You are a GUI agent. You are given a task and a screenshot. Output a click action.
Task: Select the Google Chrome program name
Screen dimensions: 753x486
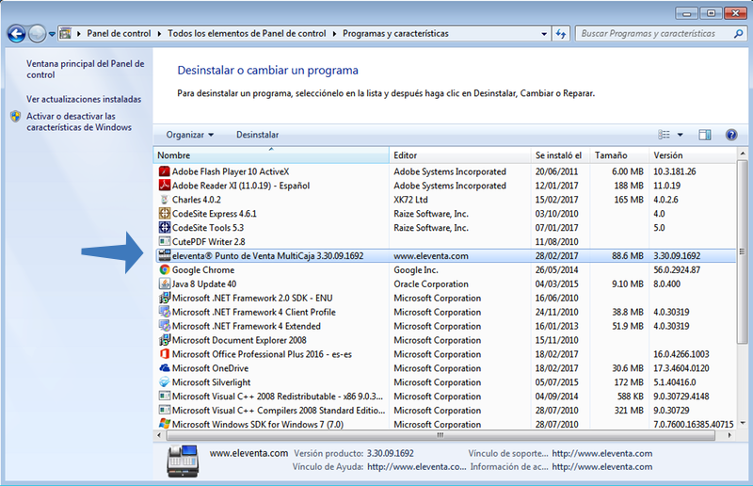tap(203, 269)
